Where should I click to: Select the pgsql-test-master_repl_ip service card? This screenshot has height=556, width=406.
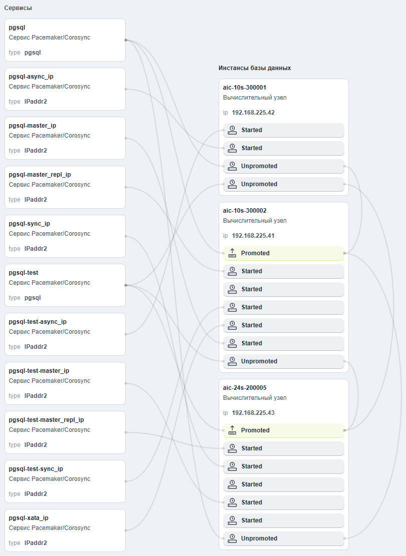click(65, 432)
